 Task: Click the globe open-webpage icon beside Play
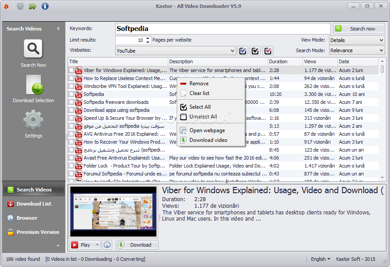point(107,245)
